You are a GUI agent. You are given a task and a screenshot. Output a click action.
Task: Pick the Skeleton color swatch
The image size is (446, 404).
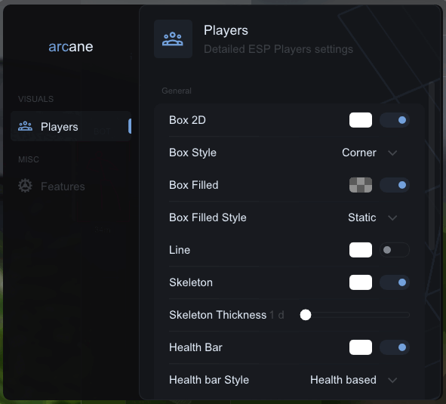[361, 282]
